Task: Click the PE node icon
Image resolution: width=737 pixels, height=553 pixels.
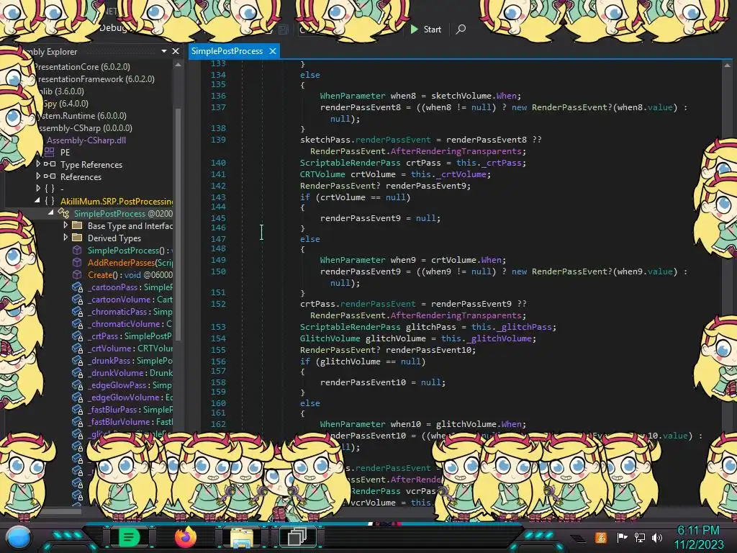Action: [49, 152]
